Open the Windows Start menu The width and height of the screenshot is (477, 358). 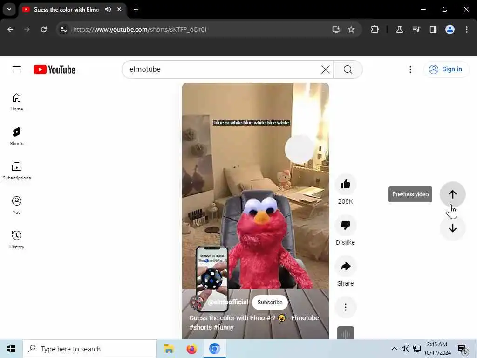pyautogui.click(x=11, y=349)
